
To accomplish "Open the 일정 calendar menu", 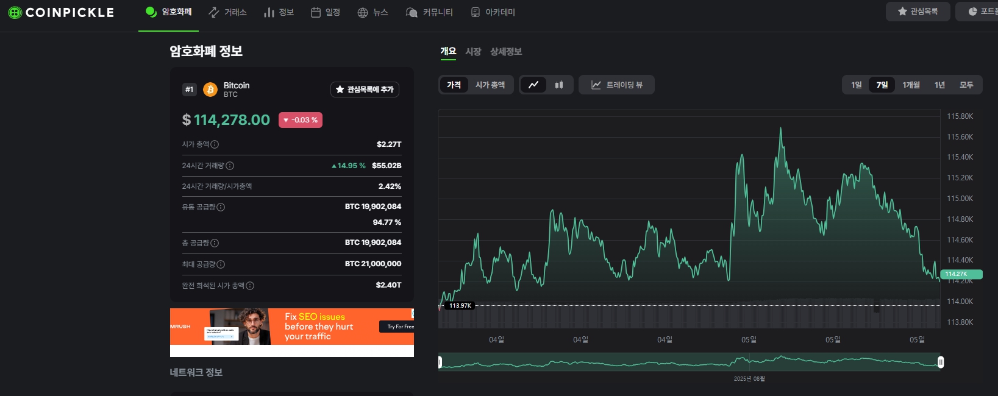I will click(x=326, y=12).
